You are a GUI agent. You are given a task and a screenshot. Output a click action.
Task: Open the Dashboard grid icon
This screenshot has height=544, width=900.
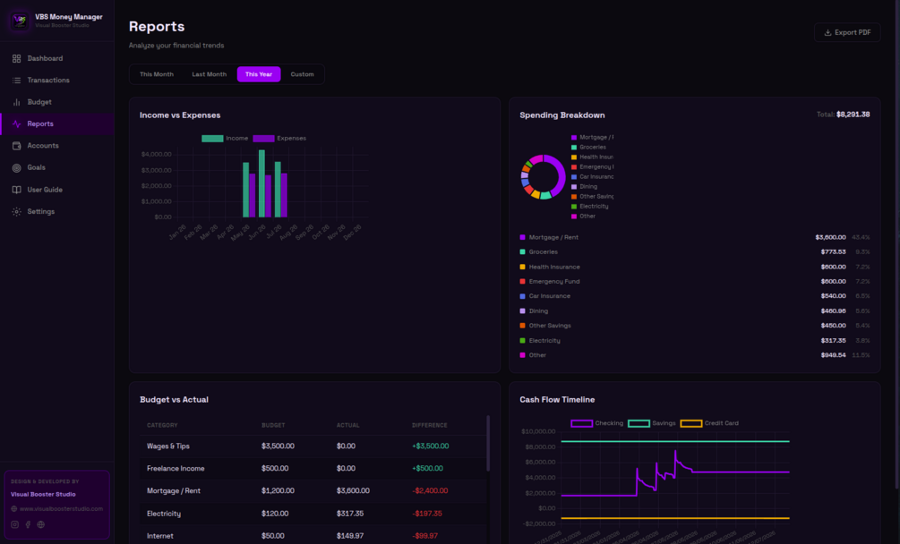coord(17,58)
